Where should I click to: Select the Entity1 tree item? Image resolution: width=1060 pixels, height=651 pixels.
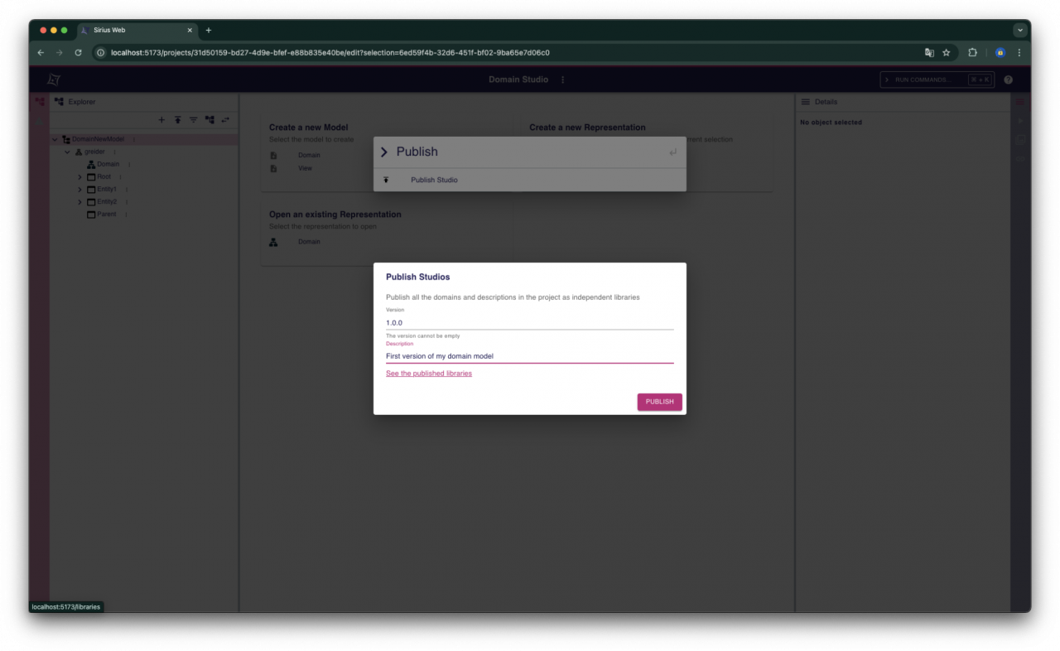tap(107, 190)
